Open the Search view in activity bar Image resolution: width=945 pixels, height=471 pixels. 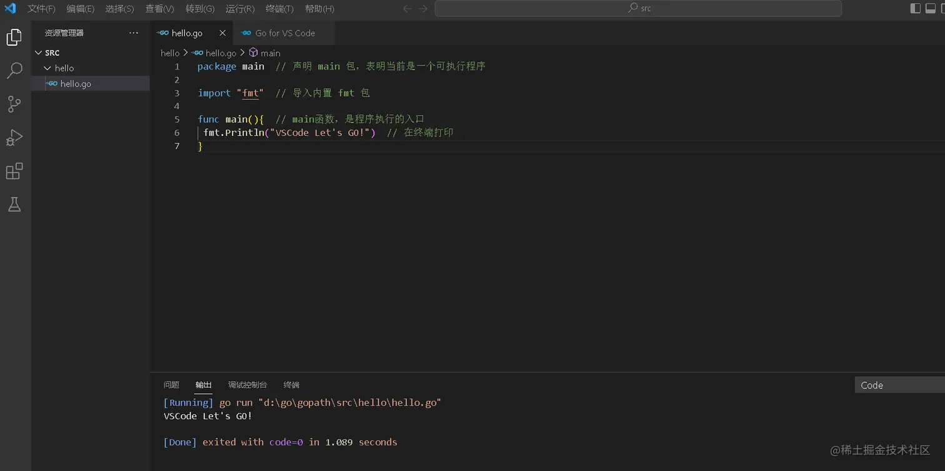[x=14, y=71]
